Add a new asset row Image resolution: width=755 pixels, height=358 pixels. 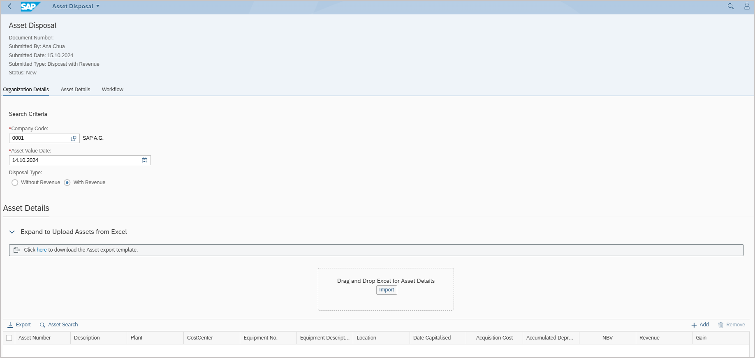point(700,325)
